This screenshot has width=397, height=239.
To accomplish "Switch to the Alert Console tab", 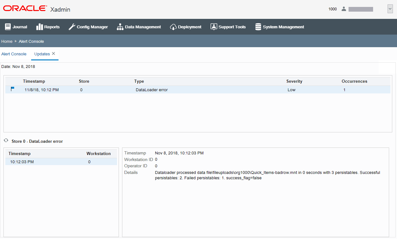I will pyautogui.click(x=14, y=54).
